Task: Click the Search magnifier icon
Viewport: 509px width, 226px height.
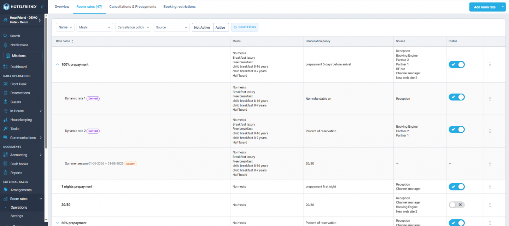Action: [5, 36]
